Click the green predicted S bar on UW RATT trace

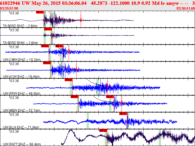(x=160, y=138)
